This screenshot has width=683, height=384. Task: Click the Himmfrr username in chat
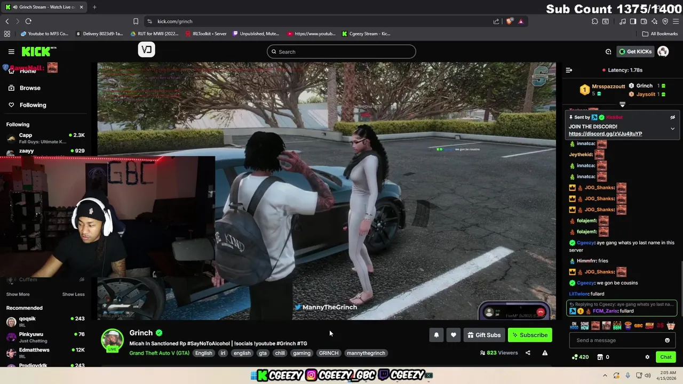pyautogui.click(x=586, y=261)
